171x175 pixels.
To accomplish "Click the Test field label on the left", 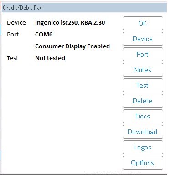I will pos(12,58).
